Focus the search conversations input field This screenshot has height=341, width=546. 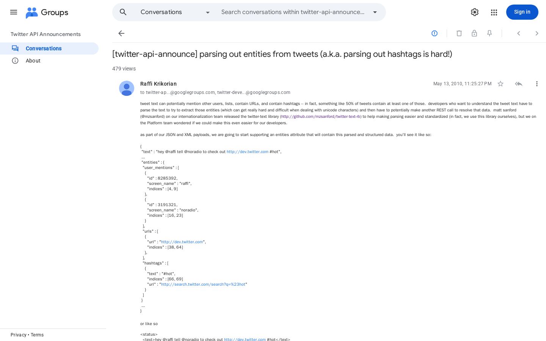coord(293,12)
